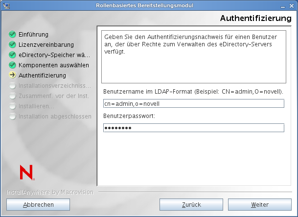Screen dimensions: 298x217
Task: Click into the Benutzerpasswort field
Action: point(193,128)
